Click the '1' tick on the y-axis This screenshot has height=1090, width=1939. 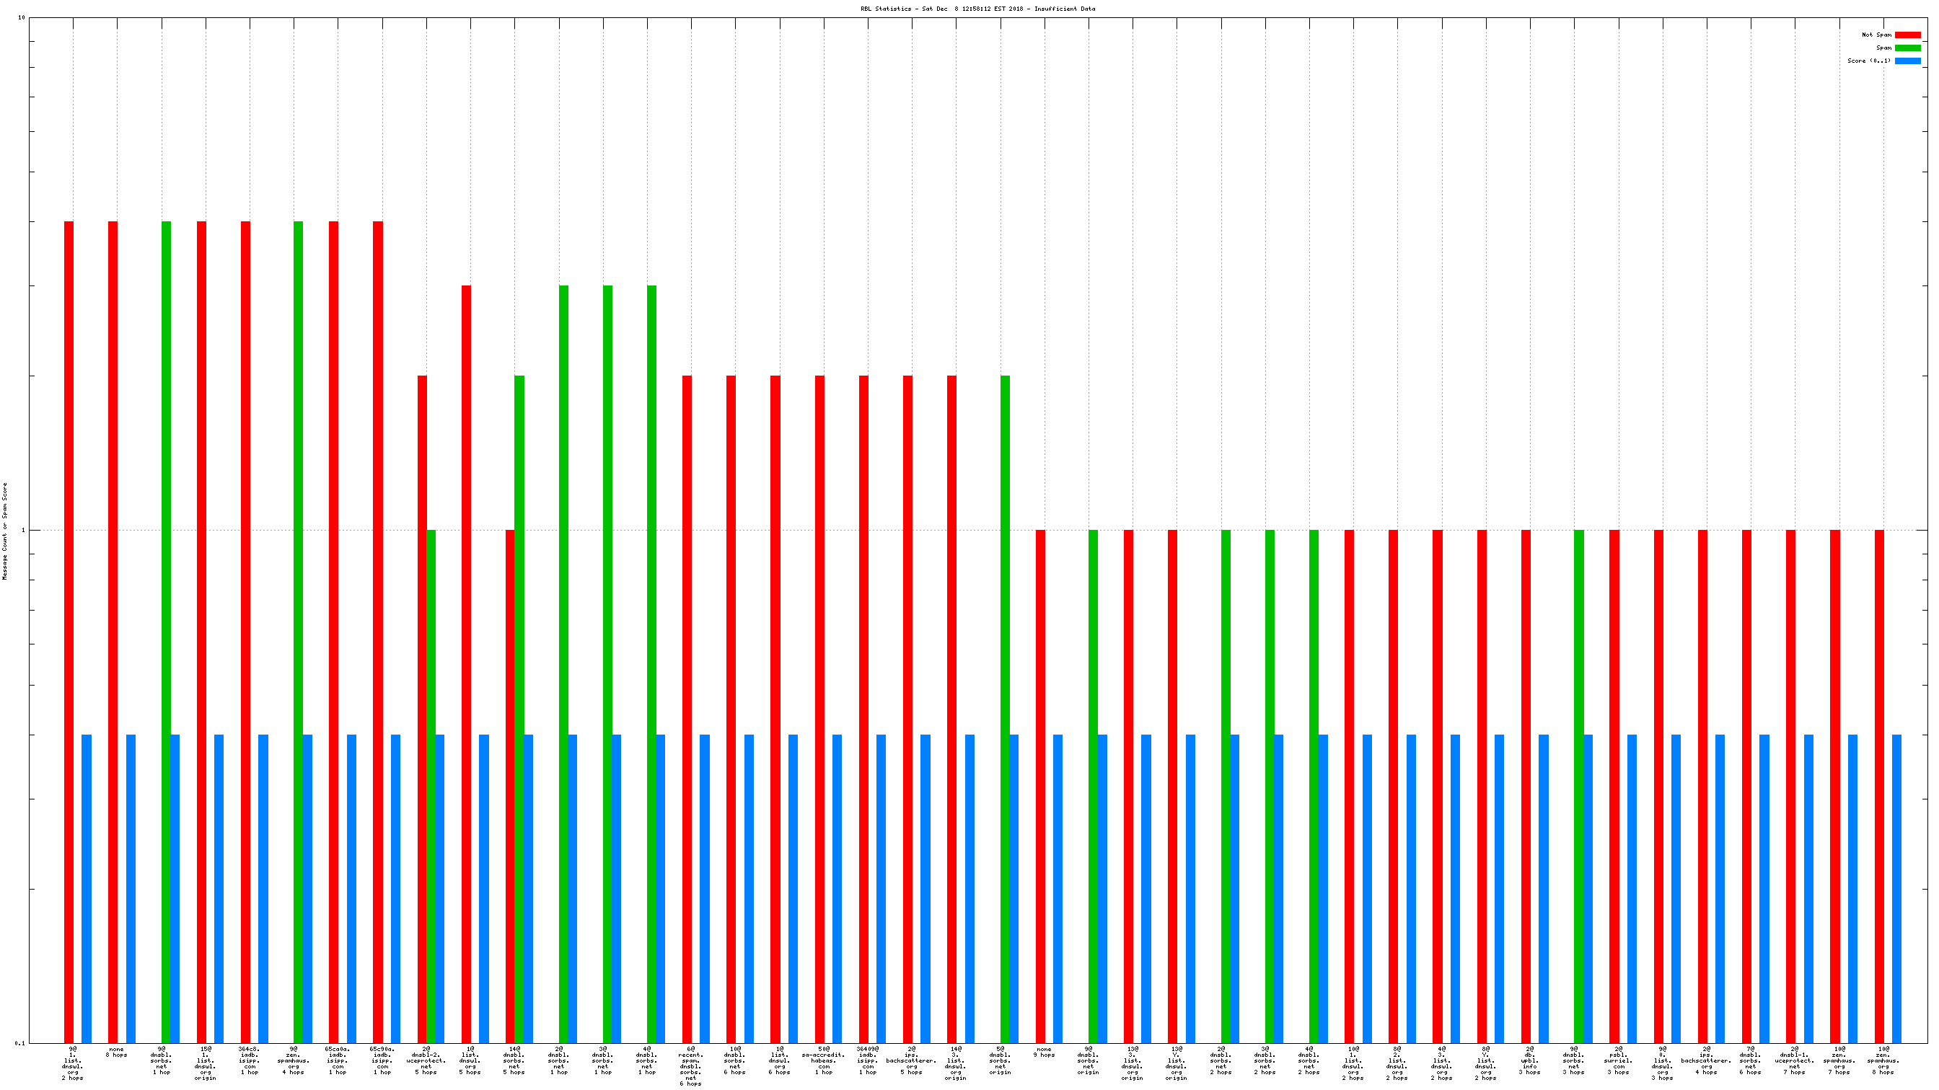[x=22, y=531]
